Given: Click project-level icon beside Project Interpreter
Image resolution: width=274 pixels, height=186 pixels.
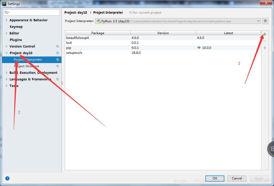Looking at the screenshot, I should coord(58,60).
